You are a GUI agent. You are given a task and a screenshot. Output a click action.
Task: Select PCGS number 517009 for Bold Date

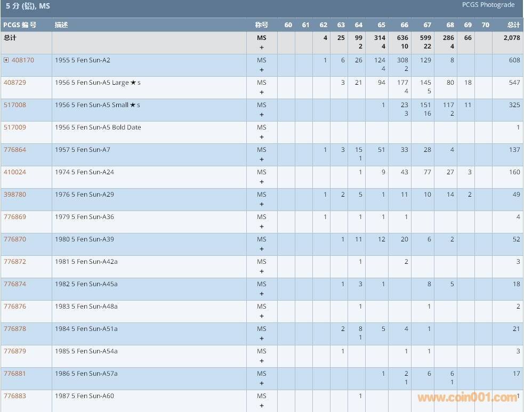14,127
